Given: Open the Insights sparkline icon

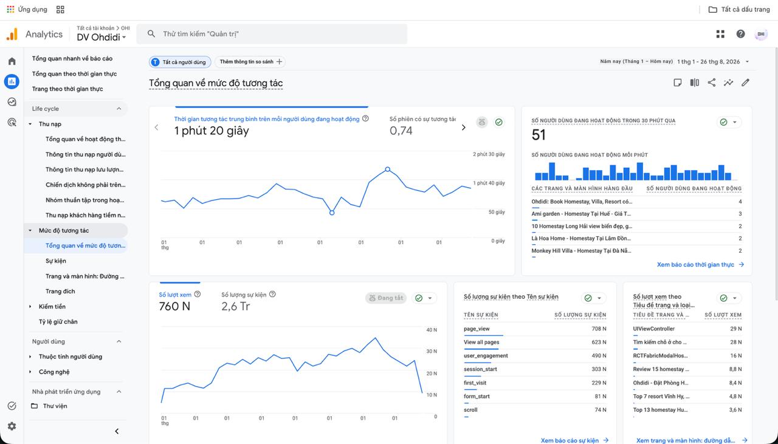Looking at the screenshot, I should pos(728,83).
